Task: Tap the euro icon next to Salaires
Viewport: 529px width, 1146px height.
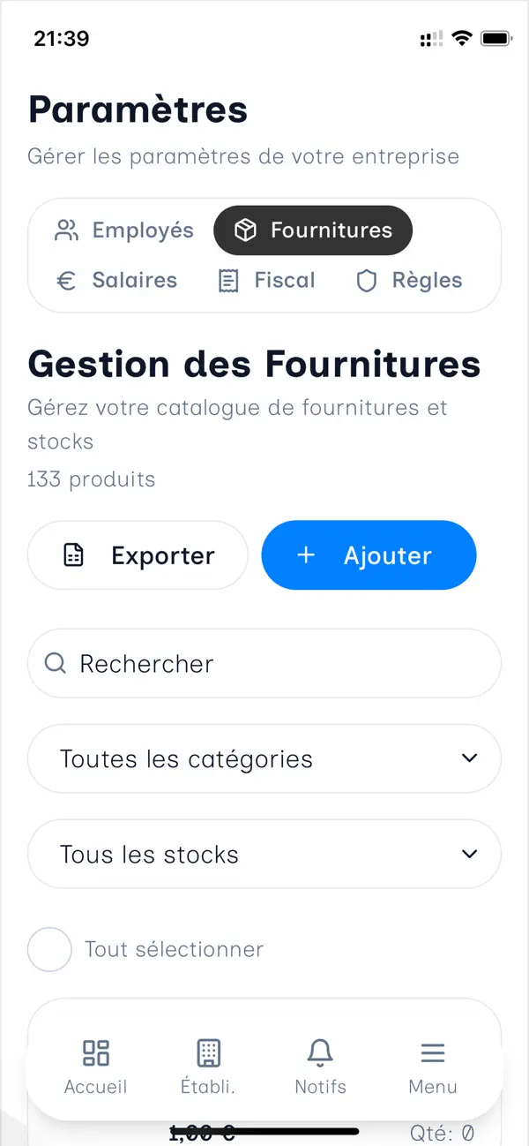Action: click(x=66, y=281)
